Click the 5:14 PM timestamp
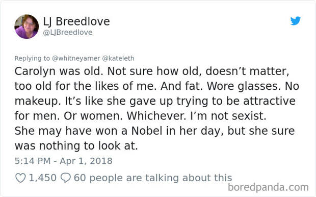This screenshot has width=316, height=197. tap(33, 161)
